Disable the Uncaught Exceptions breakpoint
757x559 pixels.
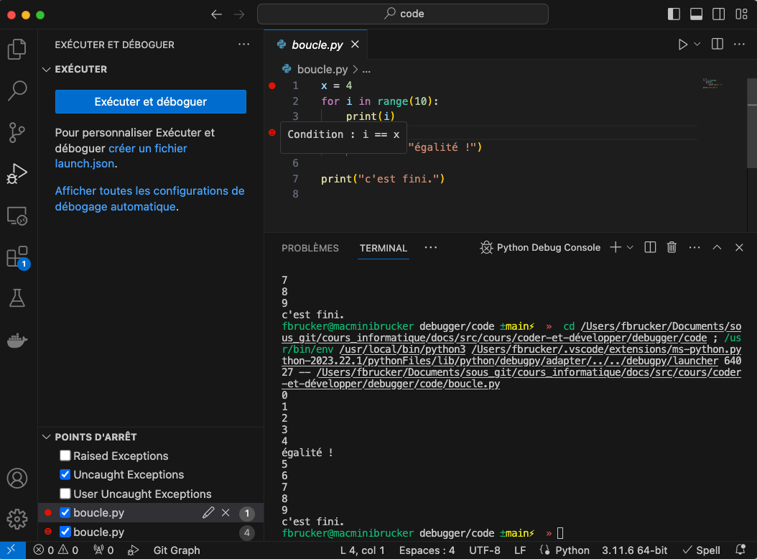[65, 474]
